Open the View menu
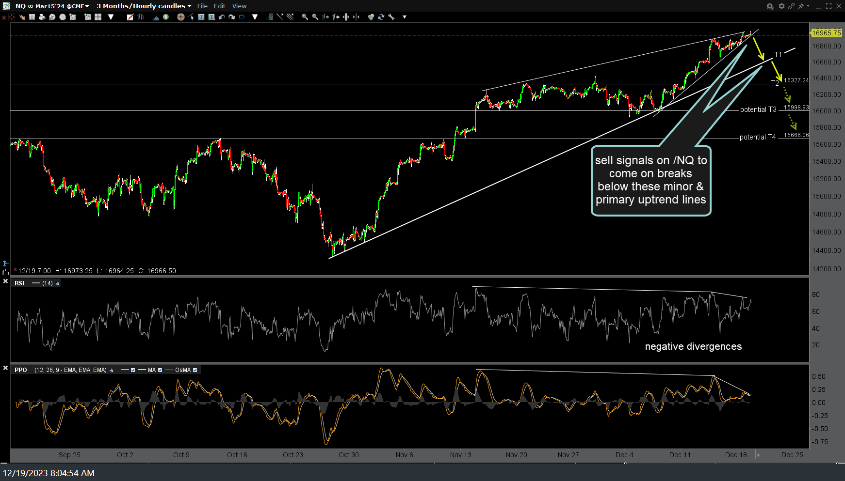 239,6
